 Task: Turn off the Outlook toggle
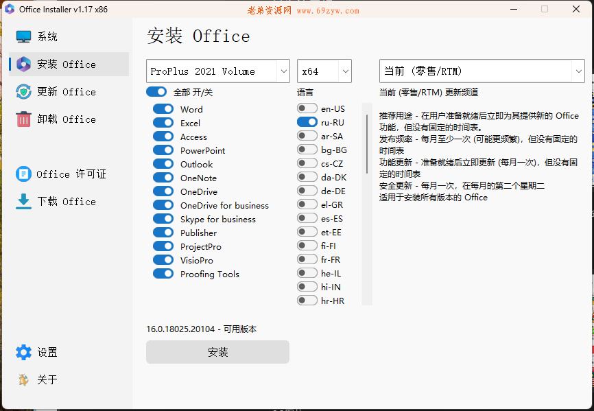(163, 163)
